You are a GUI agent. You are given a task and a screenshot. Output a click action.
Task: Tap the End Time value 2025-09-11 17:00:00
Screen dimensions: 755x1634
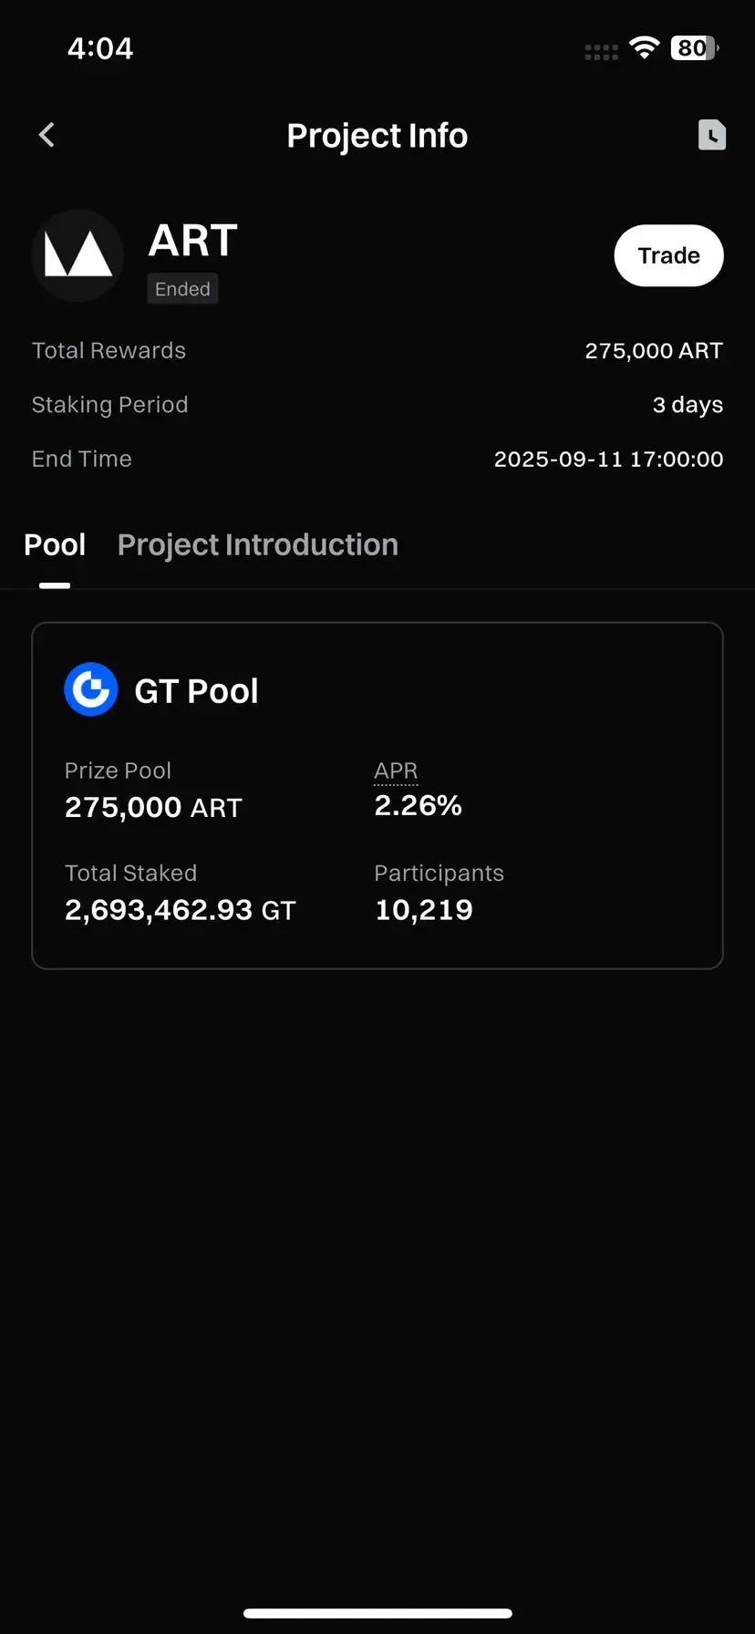click(x=608, y=459)
